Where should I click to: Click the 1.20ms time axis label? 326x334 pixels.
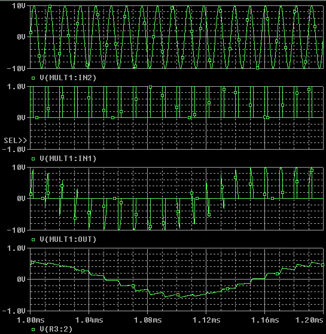[309, 320]
